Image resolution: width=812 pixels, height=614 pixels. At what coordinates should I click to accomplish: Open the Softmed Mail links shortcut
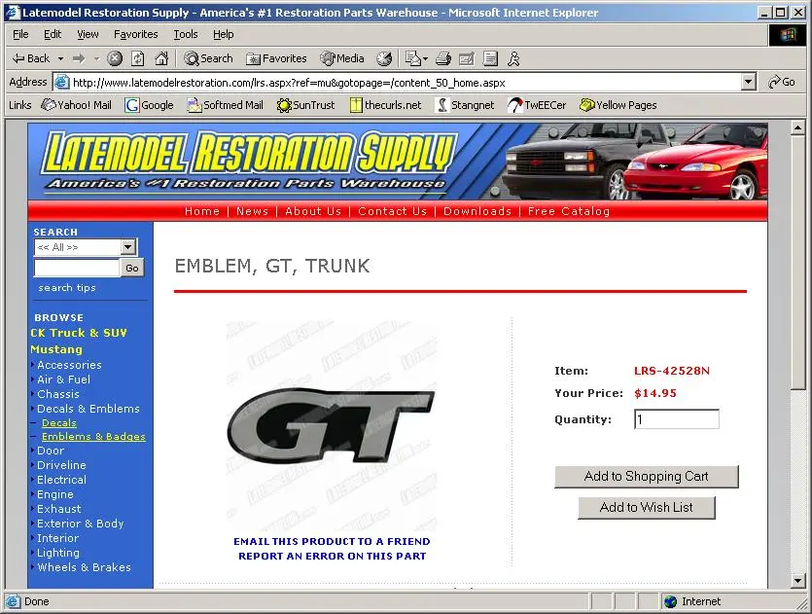pos(225,105)
